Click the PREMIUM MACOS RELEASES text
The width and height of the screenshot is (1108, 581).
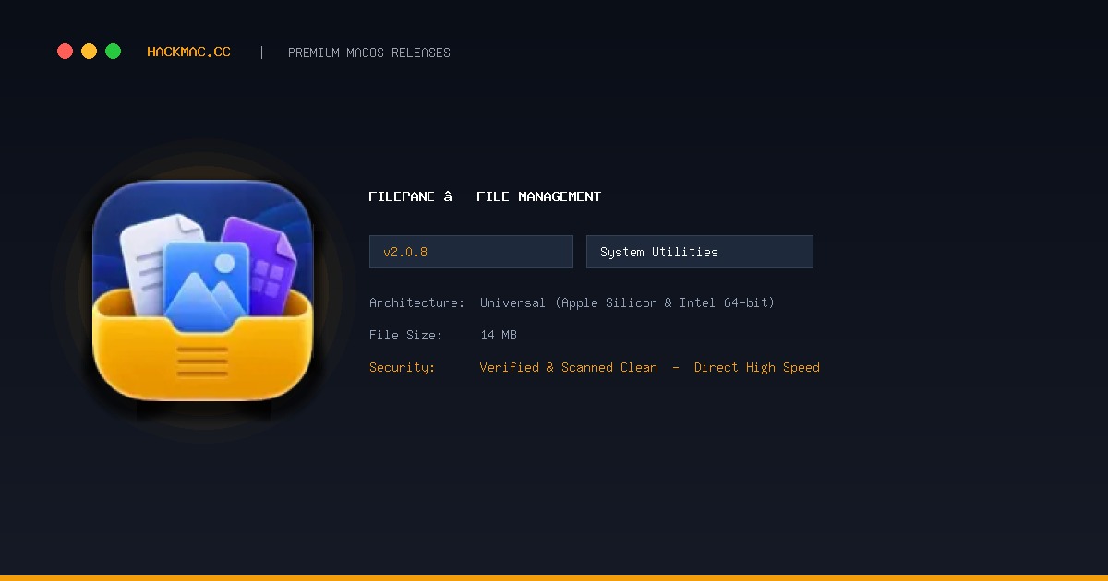click(x=369, y=53)
